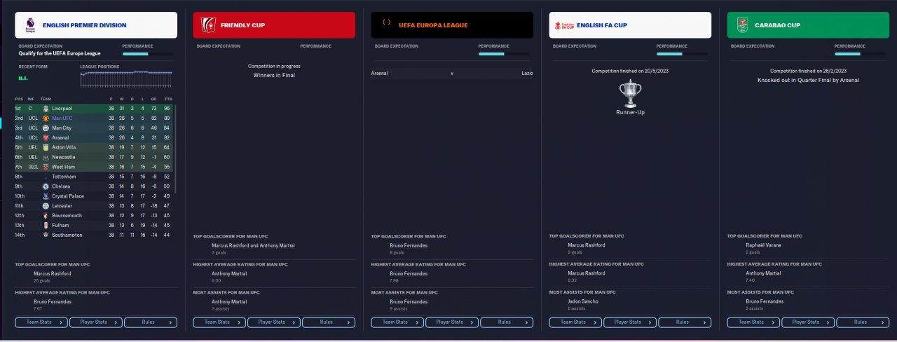Click the Crystal Palace club badge
The height and width of the screenshot is (342, 897).
pos(46,196)
